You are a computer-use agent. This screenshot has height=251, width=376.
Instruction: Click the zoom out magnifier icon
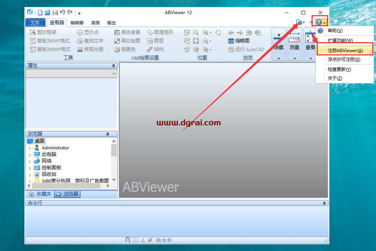click(206, 41)
